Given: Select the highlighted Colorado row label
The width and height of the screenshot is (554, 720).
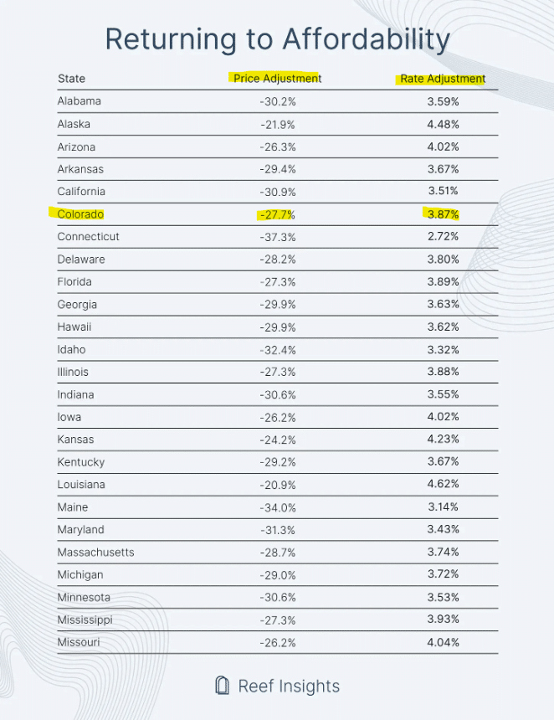Looking at the screenshot, I should click(80, 214).
